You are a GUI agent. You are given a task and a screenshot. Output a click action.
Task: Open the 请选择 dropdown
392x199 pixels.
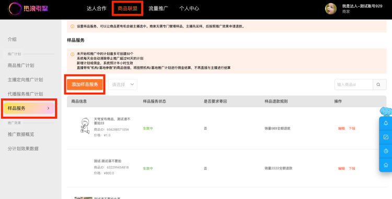[123, 85]
